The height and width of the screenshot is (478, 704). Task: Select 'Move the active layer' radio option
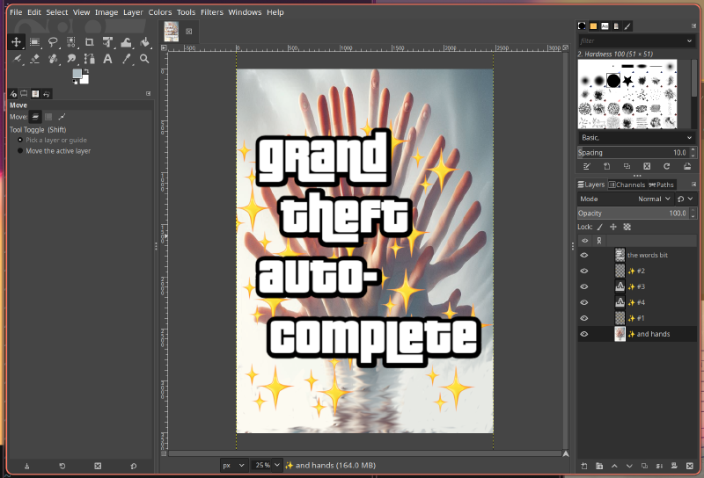(20, 151)
